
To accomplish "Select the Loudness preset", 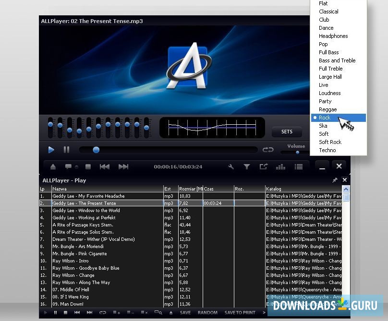I will (x=338, y=93).
